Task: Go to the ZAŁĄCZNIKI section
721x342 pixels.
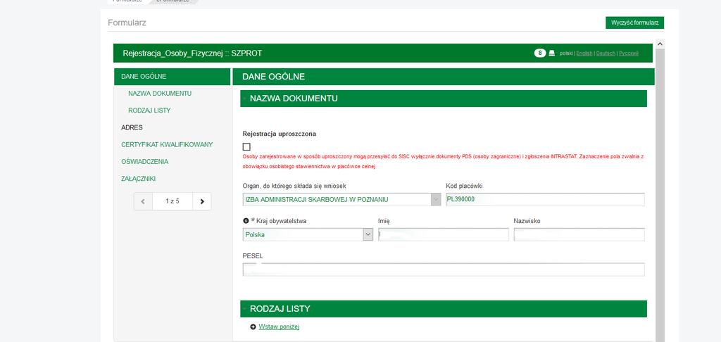Action: click(139, 178)
